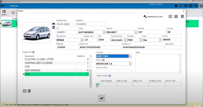Click the binoculars icon beside the vehicle photo
Screen dimensions: 203x107
[54, 24]
